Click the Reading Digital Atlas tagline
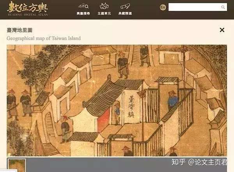The height and width of the screenshot is (172, 234). [28, 14]
